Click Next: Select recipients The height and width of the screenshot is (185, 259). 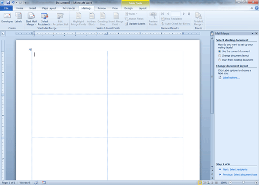coord(235,170)
